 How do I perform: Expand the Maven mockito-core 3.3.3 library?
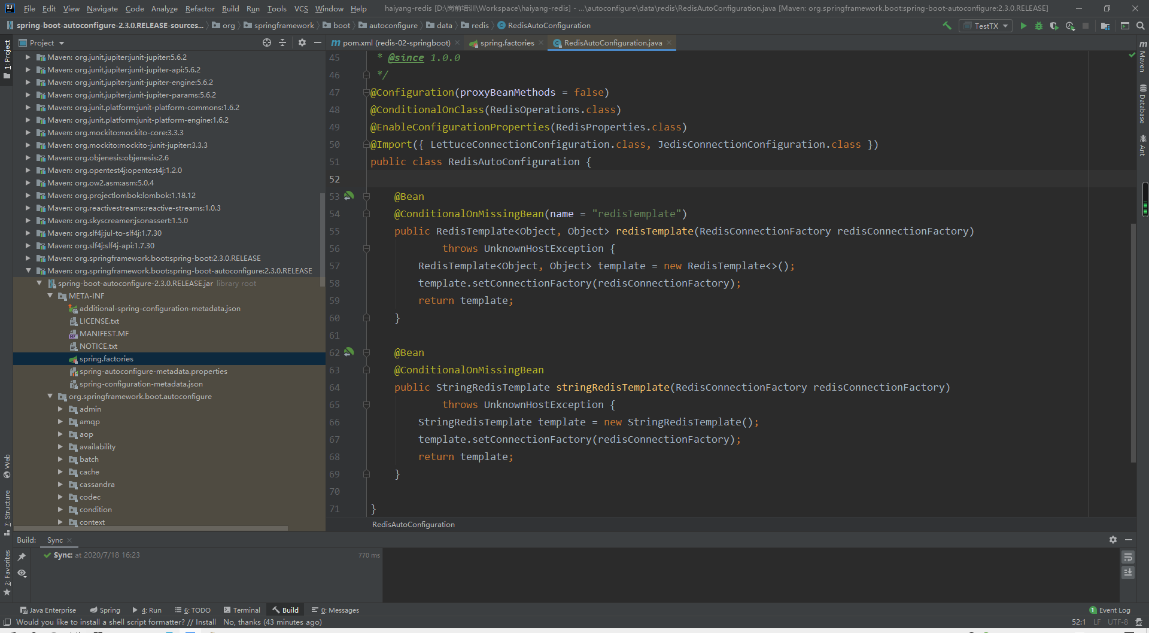pos(28,132)
